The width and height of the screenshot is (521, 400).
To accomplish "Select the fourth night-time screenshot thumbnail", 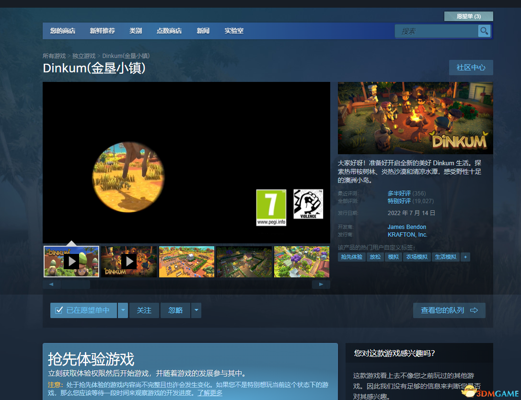I will (x=244, y=262).
